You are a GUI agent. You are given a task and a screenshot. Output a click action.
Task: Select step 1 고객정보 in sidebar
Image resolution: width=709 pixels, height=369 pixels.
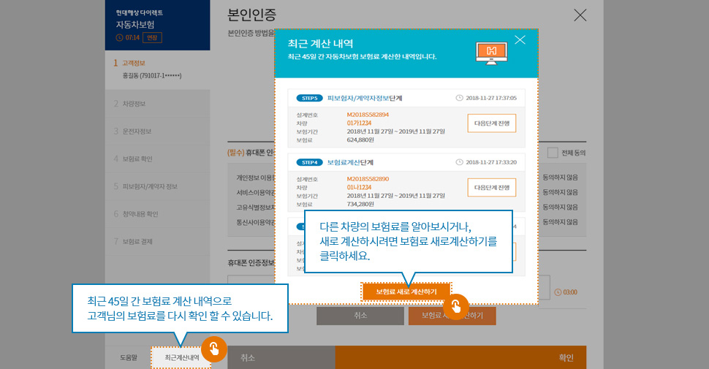pyautogui.click(x=157, y=69)
